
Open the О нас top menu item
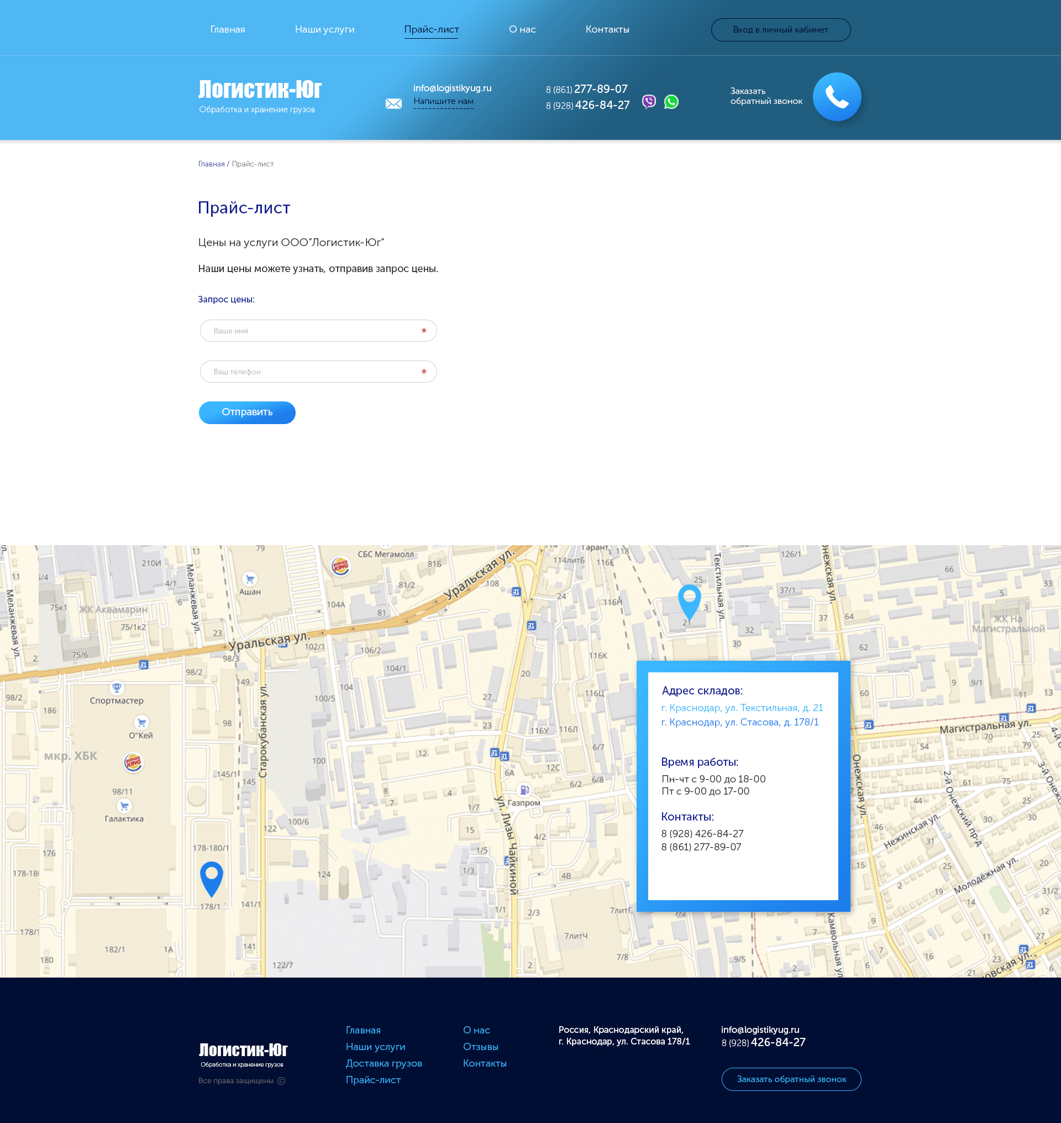(522, 29)
